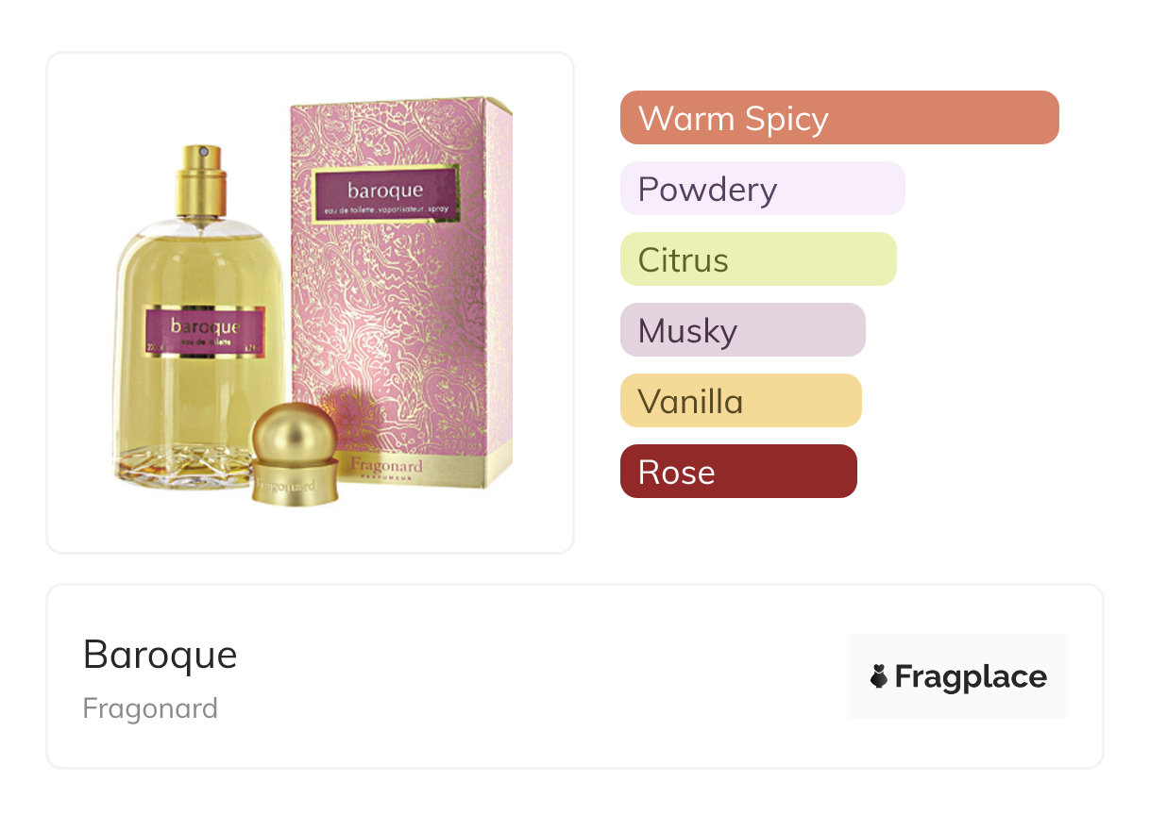Click the Fragplace brand wordmark

click(971, 677)
